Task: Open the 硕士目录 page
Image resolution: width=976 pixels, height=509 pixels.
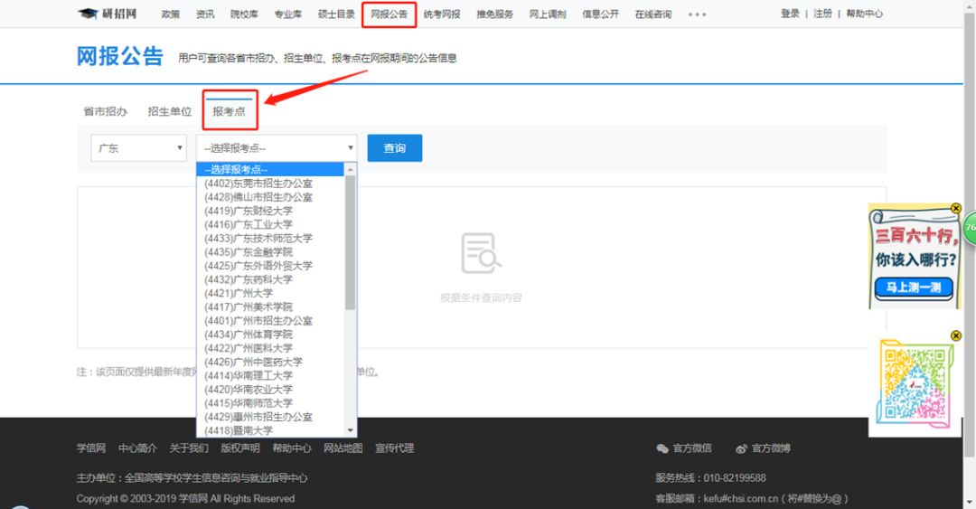Action: click(x=336, y=14)
